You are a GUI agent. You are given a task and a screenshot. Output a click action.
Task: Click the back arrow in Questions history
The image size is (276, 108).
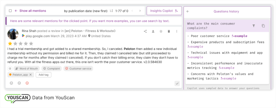(188, 11)
